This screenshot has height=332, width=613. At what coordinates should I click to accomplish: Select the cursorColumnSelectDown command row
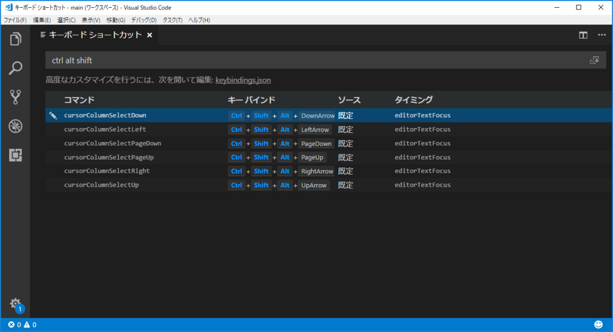coord(329,115)
